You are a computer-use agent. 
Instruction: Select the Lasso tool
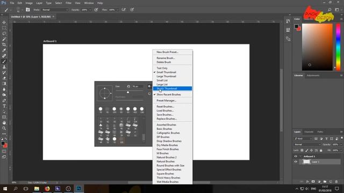(x=4, y=33)
